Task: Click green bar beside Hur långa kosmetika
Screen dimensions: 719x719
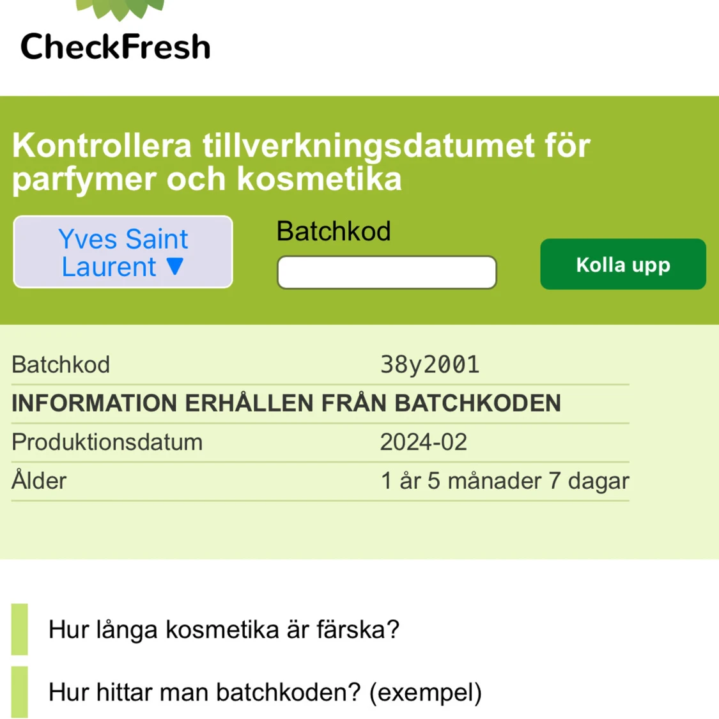Action: (19, 629)
